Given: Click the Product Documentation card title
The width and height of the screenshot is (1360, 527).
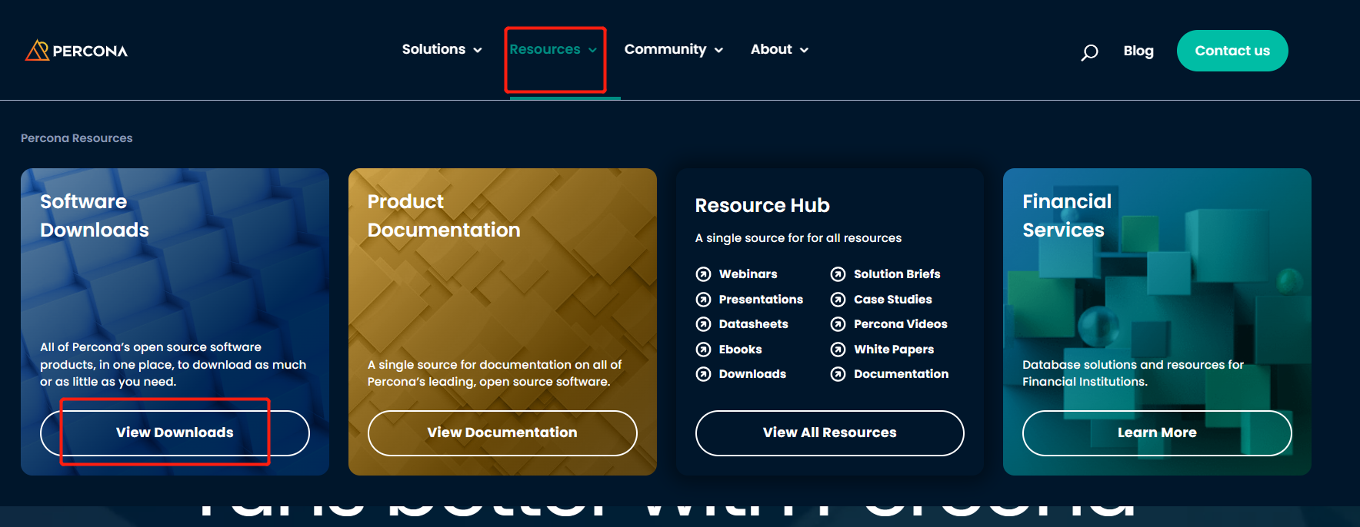Looking at the screenshot, I should [x=444, y=216].
